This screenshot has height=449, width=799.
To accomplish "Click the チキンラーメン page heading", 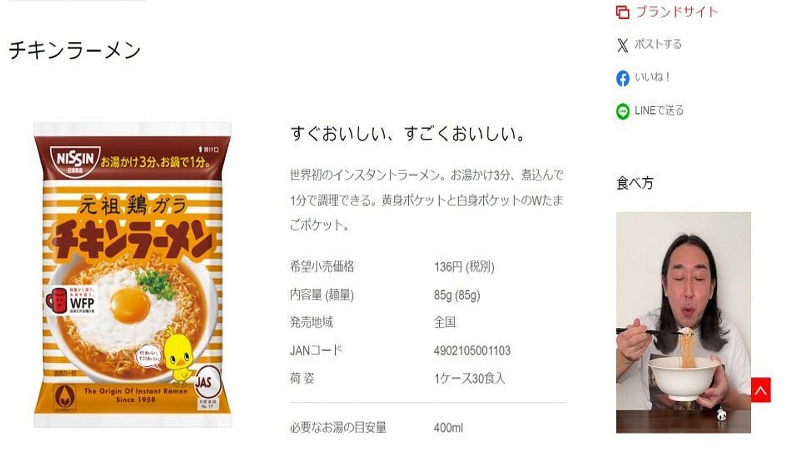I will (x=75, y=50).
